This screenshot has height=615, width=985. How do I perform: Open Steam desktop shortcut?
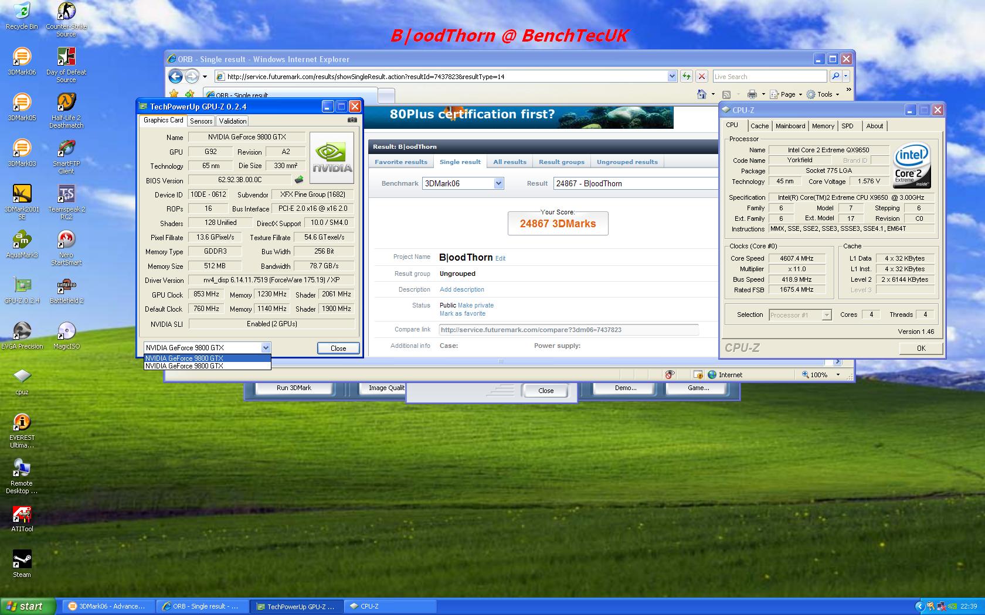click(22, 563)
